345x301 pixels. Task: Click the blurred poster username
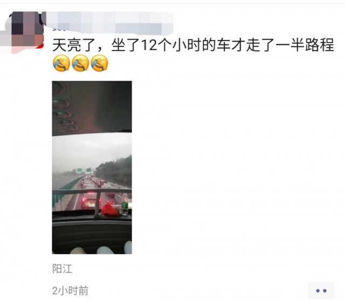pos(109,23)
